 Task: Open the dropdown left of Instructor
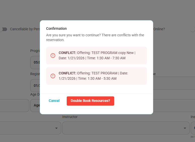click(x=30, y=128)
